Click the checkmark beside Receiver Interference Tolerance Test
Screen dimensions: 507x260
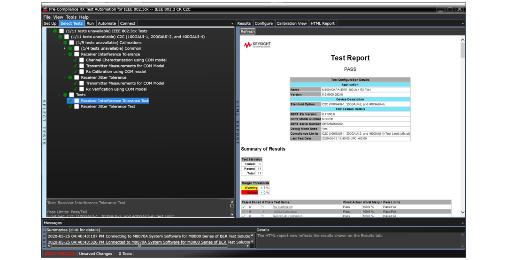pyautogui.click(x=70, y=100)
